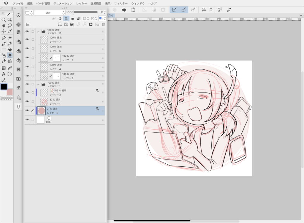Tick the checkbox beside レイヤー 6

coord(33,49)
